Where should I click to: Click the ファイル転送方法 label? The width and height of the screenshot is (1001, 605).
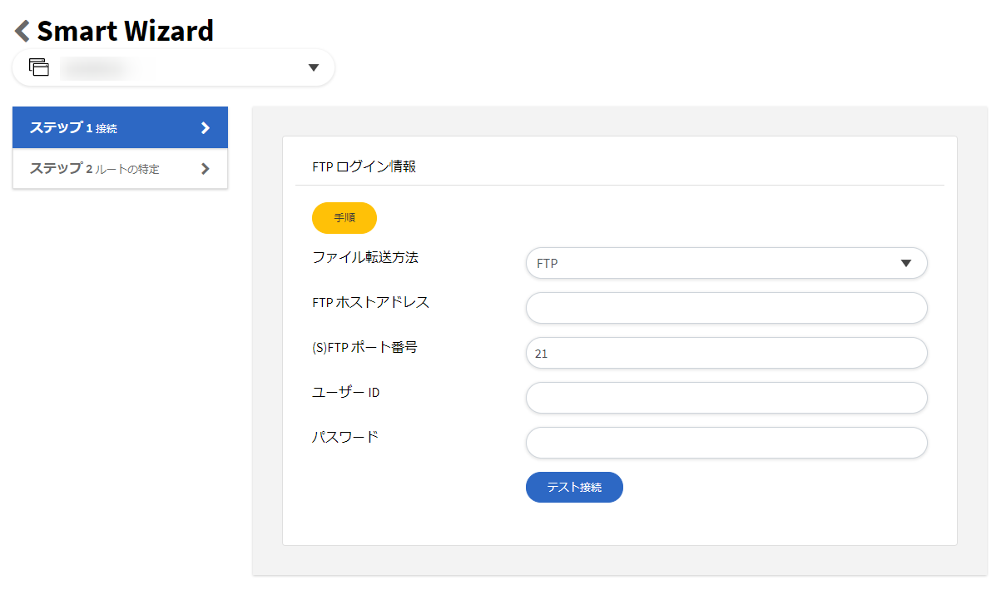(365, 258)
